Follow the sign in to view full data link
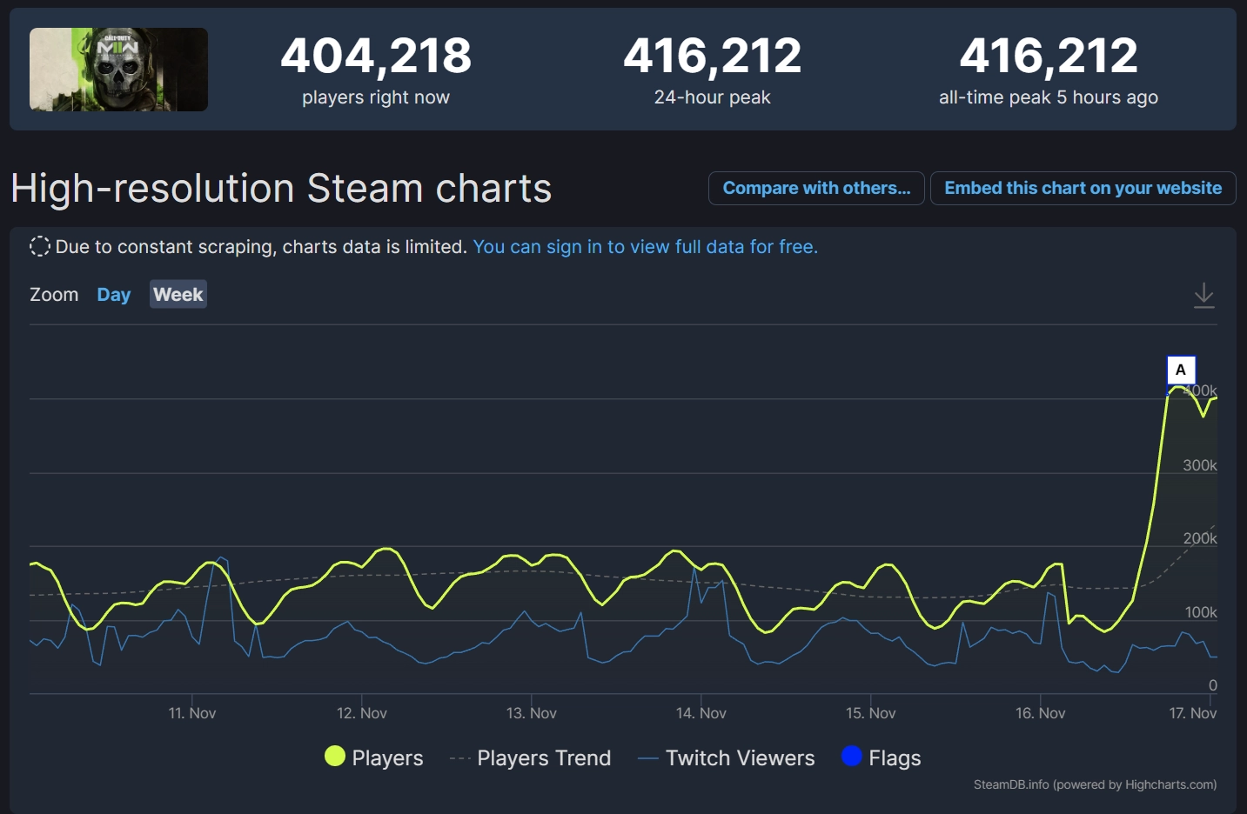The height and width of the screenshot is (814, 1247). click(x=646, y=247)
